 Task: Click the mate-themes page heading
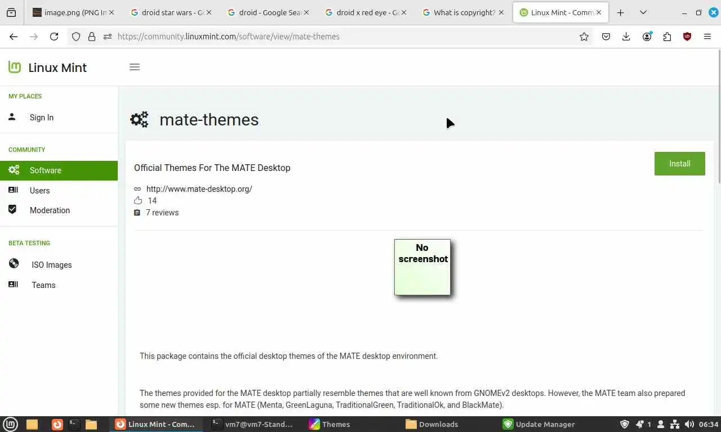point(209,120)
